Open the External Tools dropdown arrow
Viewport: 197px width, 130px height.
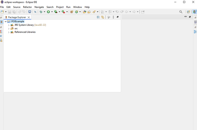67,12
